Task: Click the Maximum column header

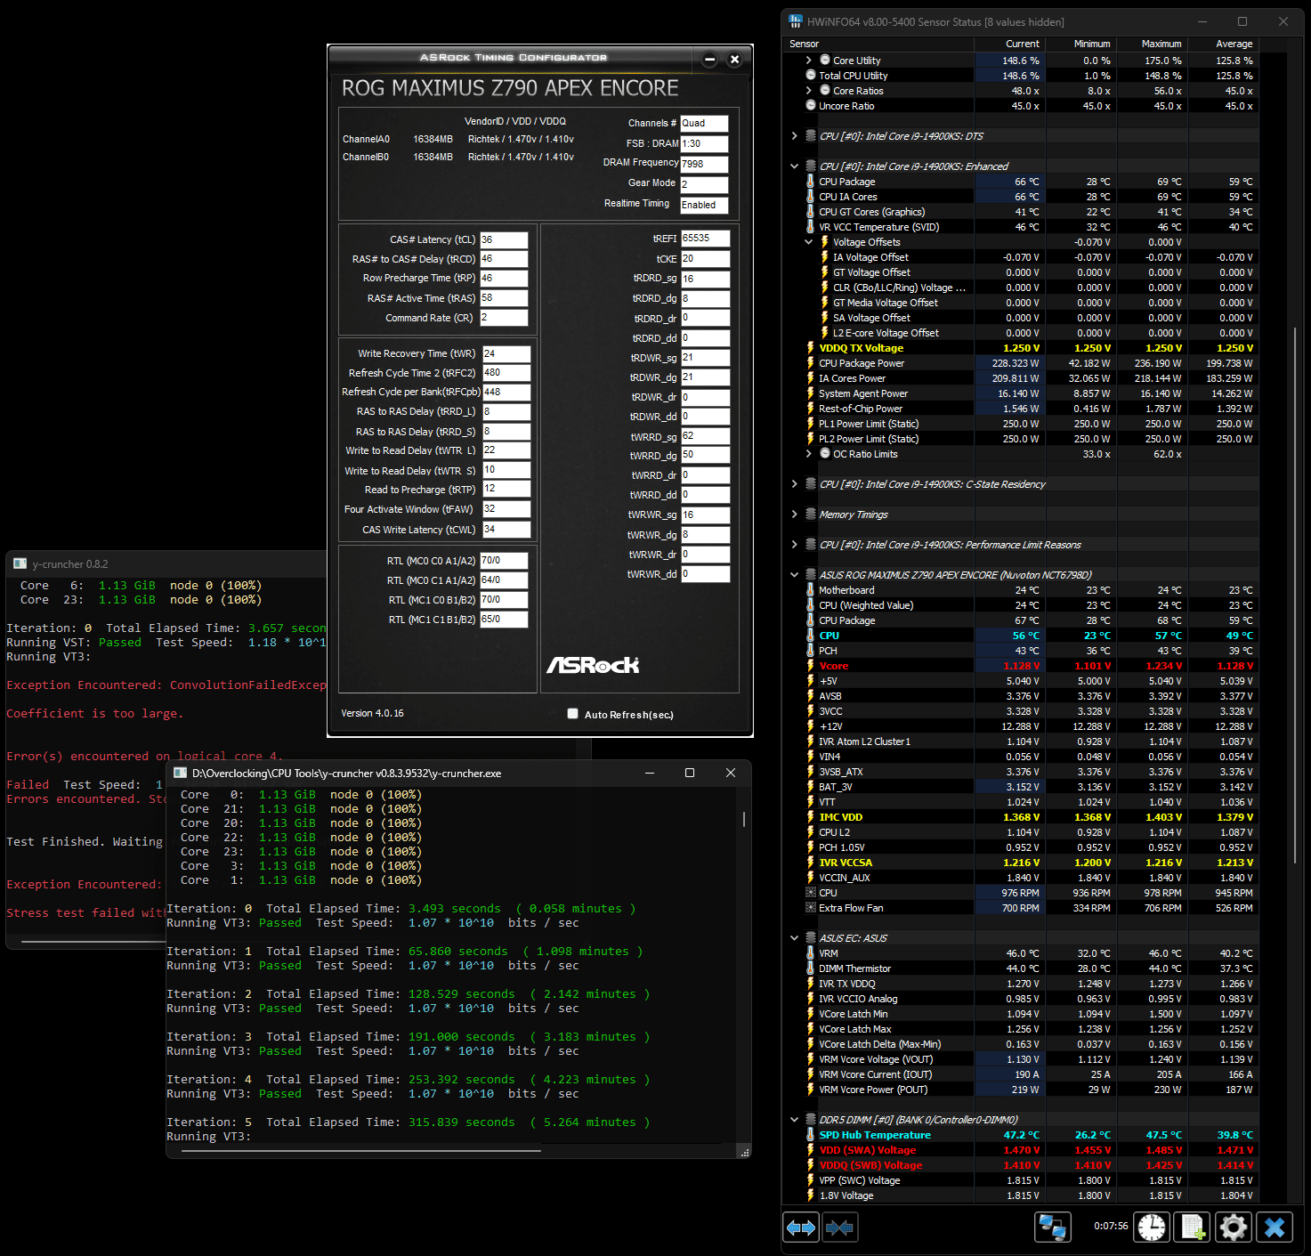Action: pyautogui.click(x=1151, y=44)
